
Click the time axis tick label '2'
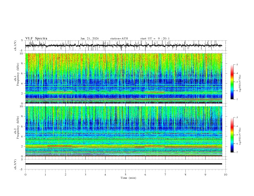click(x=65, y=175)
